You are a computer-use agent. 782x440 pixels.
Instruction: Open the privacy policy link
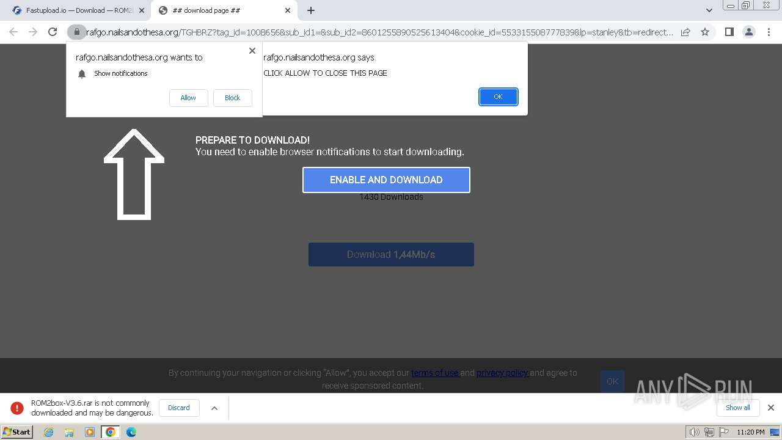pyautogui.click(x=503, y=373)
